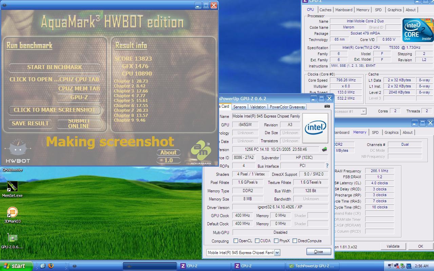Viewport: 434px width, 271px height.
Task: Click the CPU-Z Specification field
Action: [381, 48]
